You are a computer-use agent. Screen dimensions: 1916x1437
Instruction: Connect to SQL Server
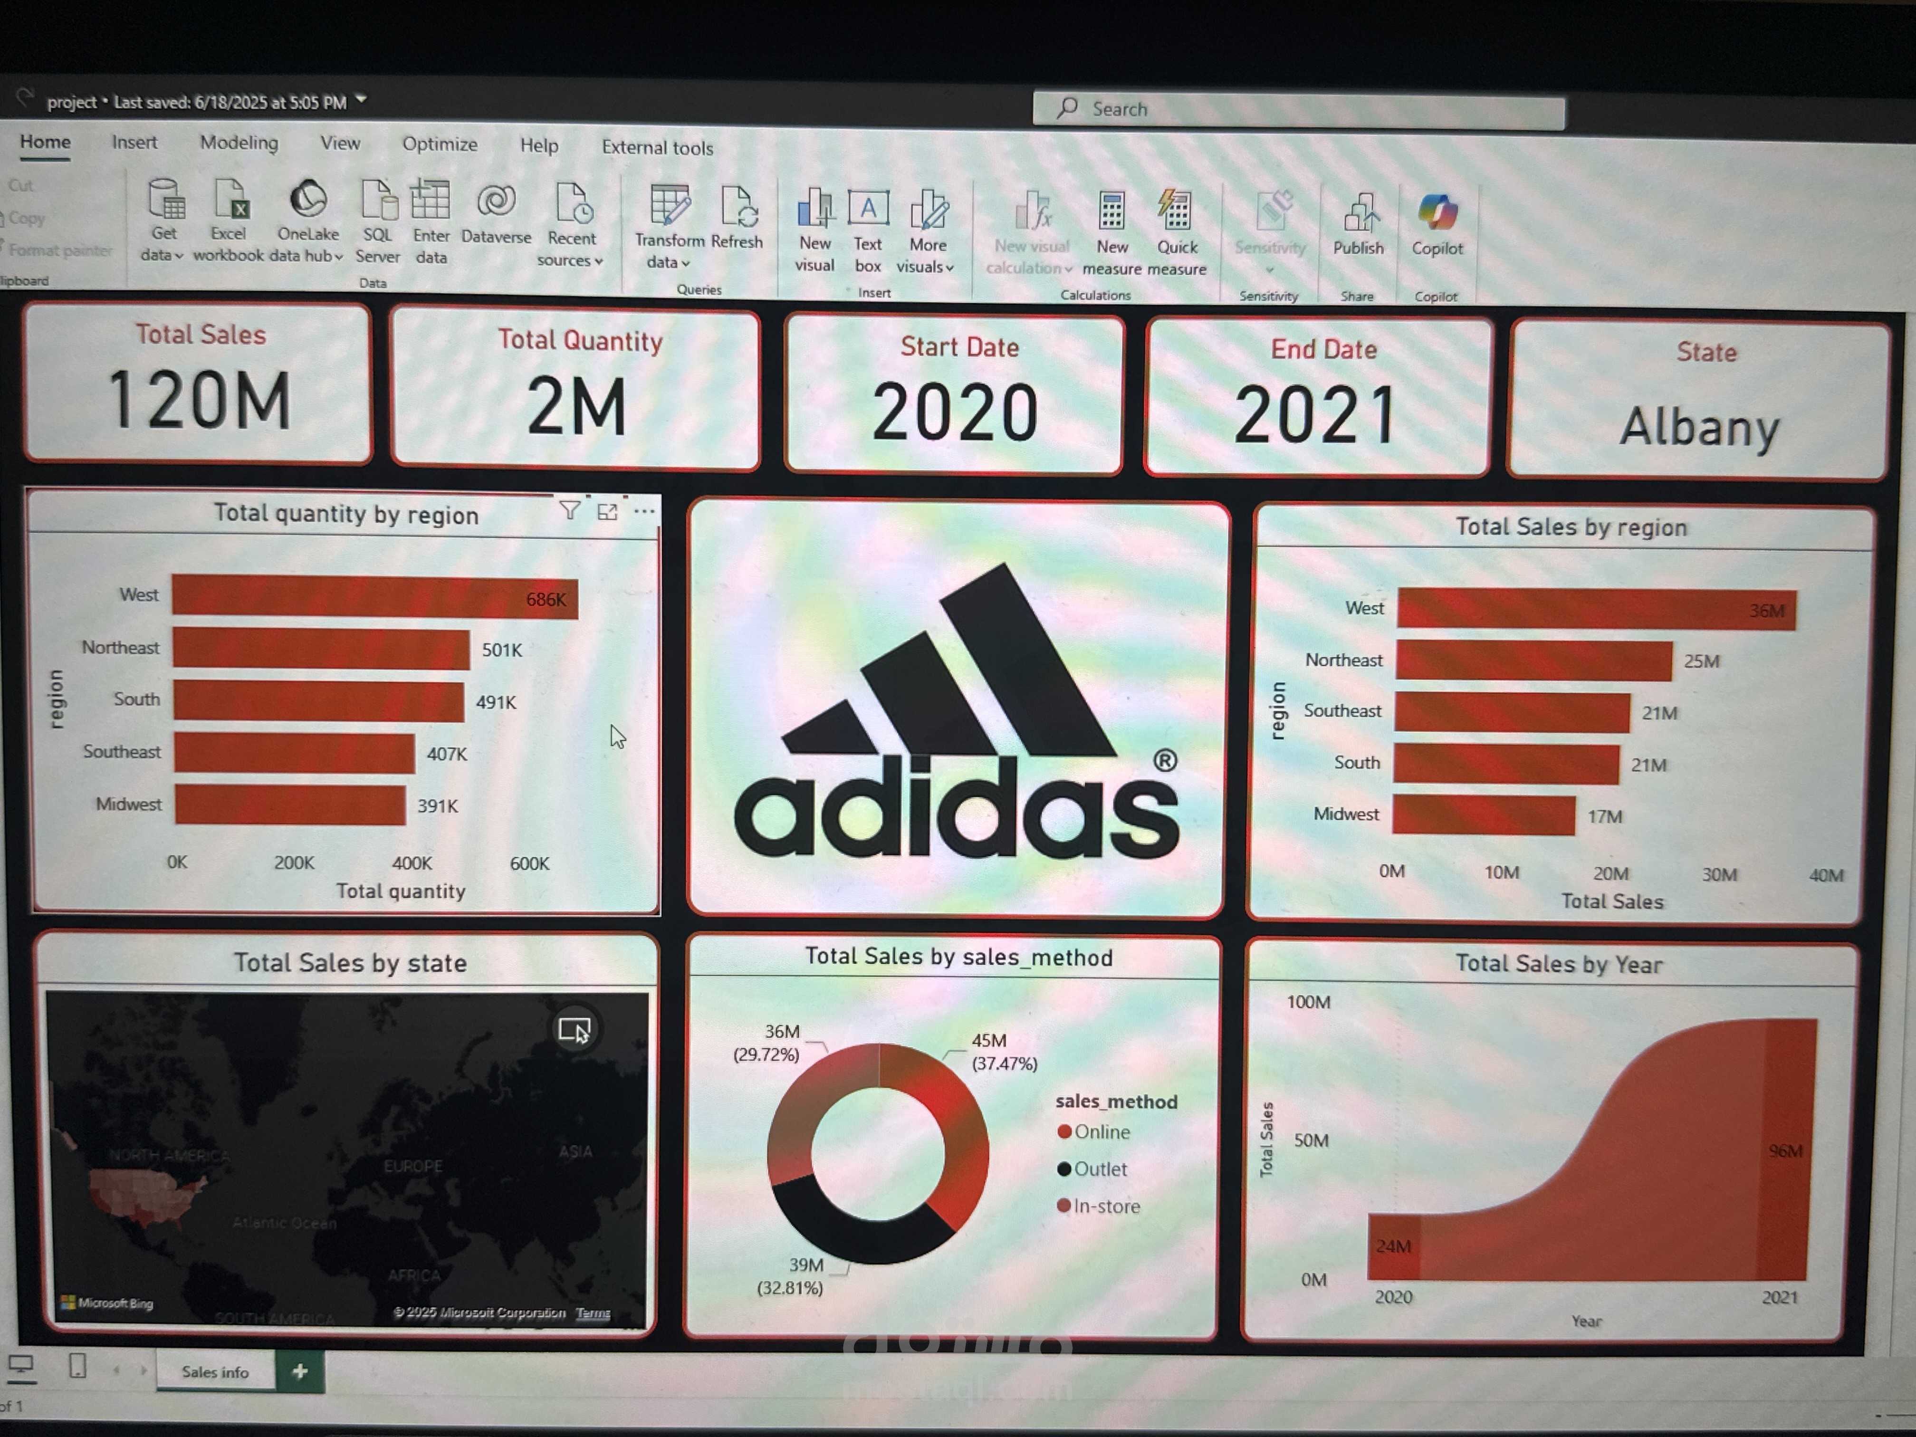click(x=378, y=222)
